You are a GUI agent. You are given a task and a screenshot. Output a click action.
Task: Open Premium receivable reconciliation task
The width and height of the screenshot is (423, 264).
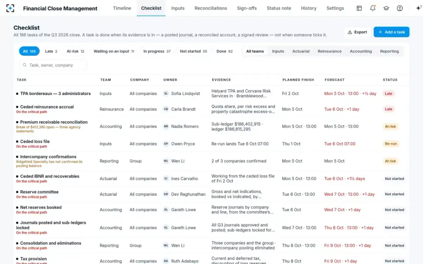[x=54, y=122]
